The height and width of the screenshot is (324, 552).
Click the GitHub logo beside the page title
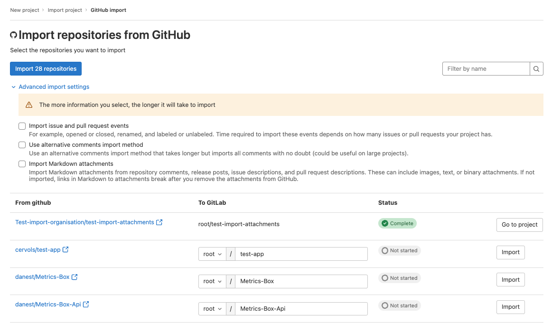coord(14,35)
